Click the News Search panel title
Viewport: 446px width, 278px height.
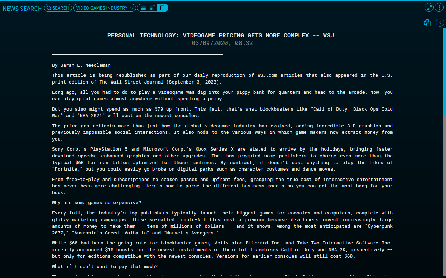pyautogui.click(x=22, y=8)
